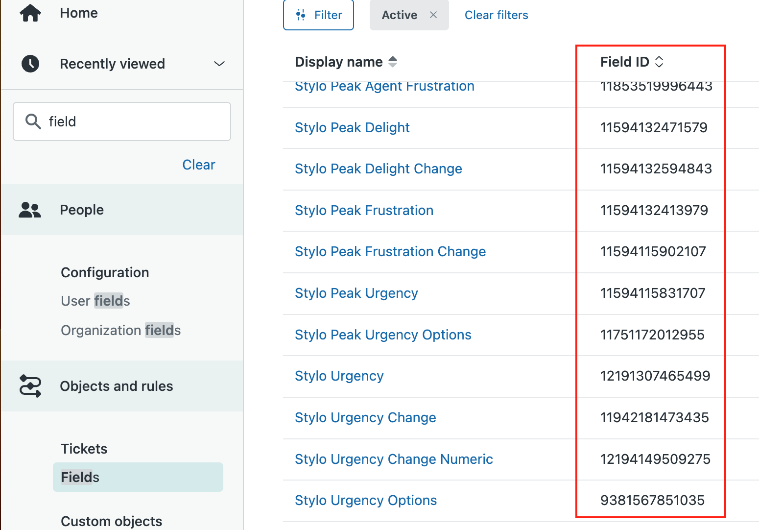Click the Recently viewed clock icon
Image resolution: width=759 pixels, height=530 pixels.
[x=30, y=64]
